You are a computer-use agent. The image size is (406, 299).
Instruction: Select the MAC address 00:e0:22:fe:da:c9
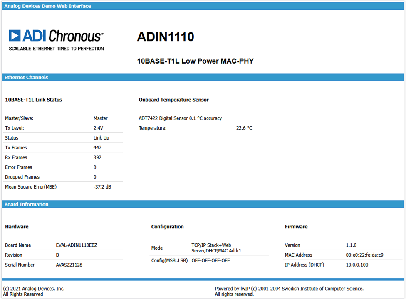364,255
